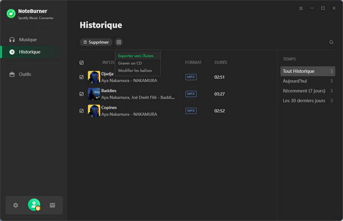Click the search magnifier icon
This screenshot has width=343, height=221.
tap(331, 42)
